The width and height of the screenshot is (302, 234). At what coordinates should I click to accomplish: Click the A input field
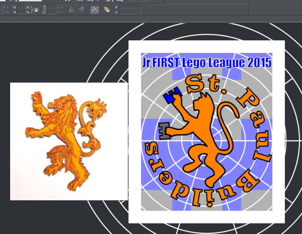tap(130, 12)
